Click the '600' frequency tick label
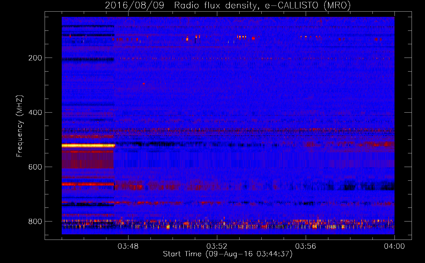The width and height of the screenshot is (425, 263). click(x=35, y=167)
